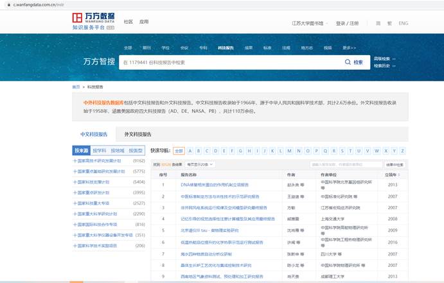Filter the quick navigation by letter M
The height and width of the screenshot is (283, 444).
(289, 151)
